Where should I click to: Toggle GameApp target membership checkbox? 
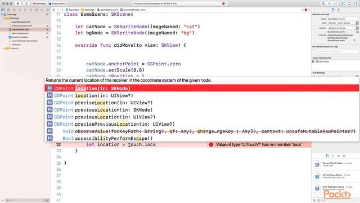(313, 61)
